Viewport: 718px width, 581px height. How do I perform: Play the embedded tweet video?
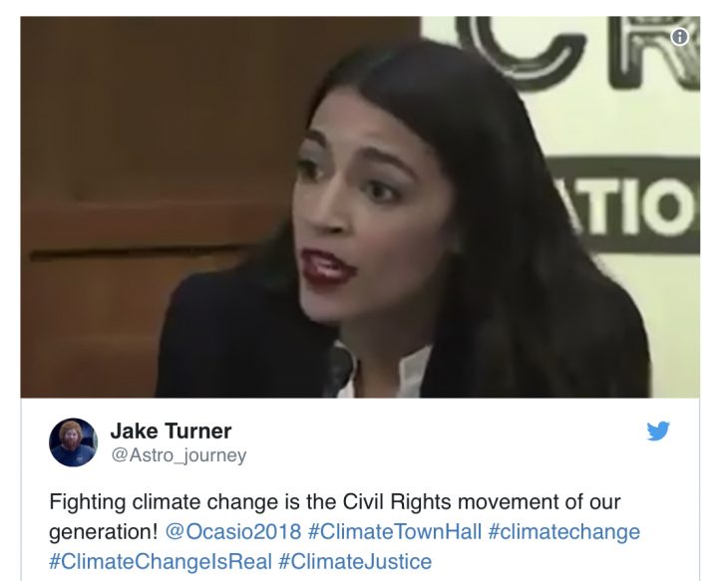click(360, 206)
